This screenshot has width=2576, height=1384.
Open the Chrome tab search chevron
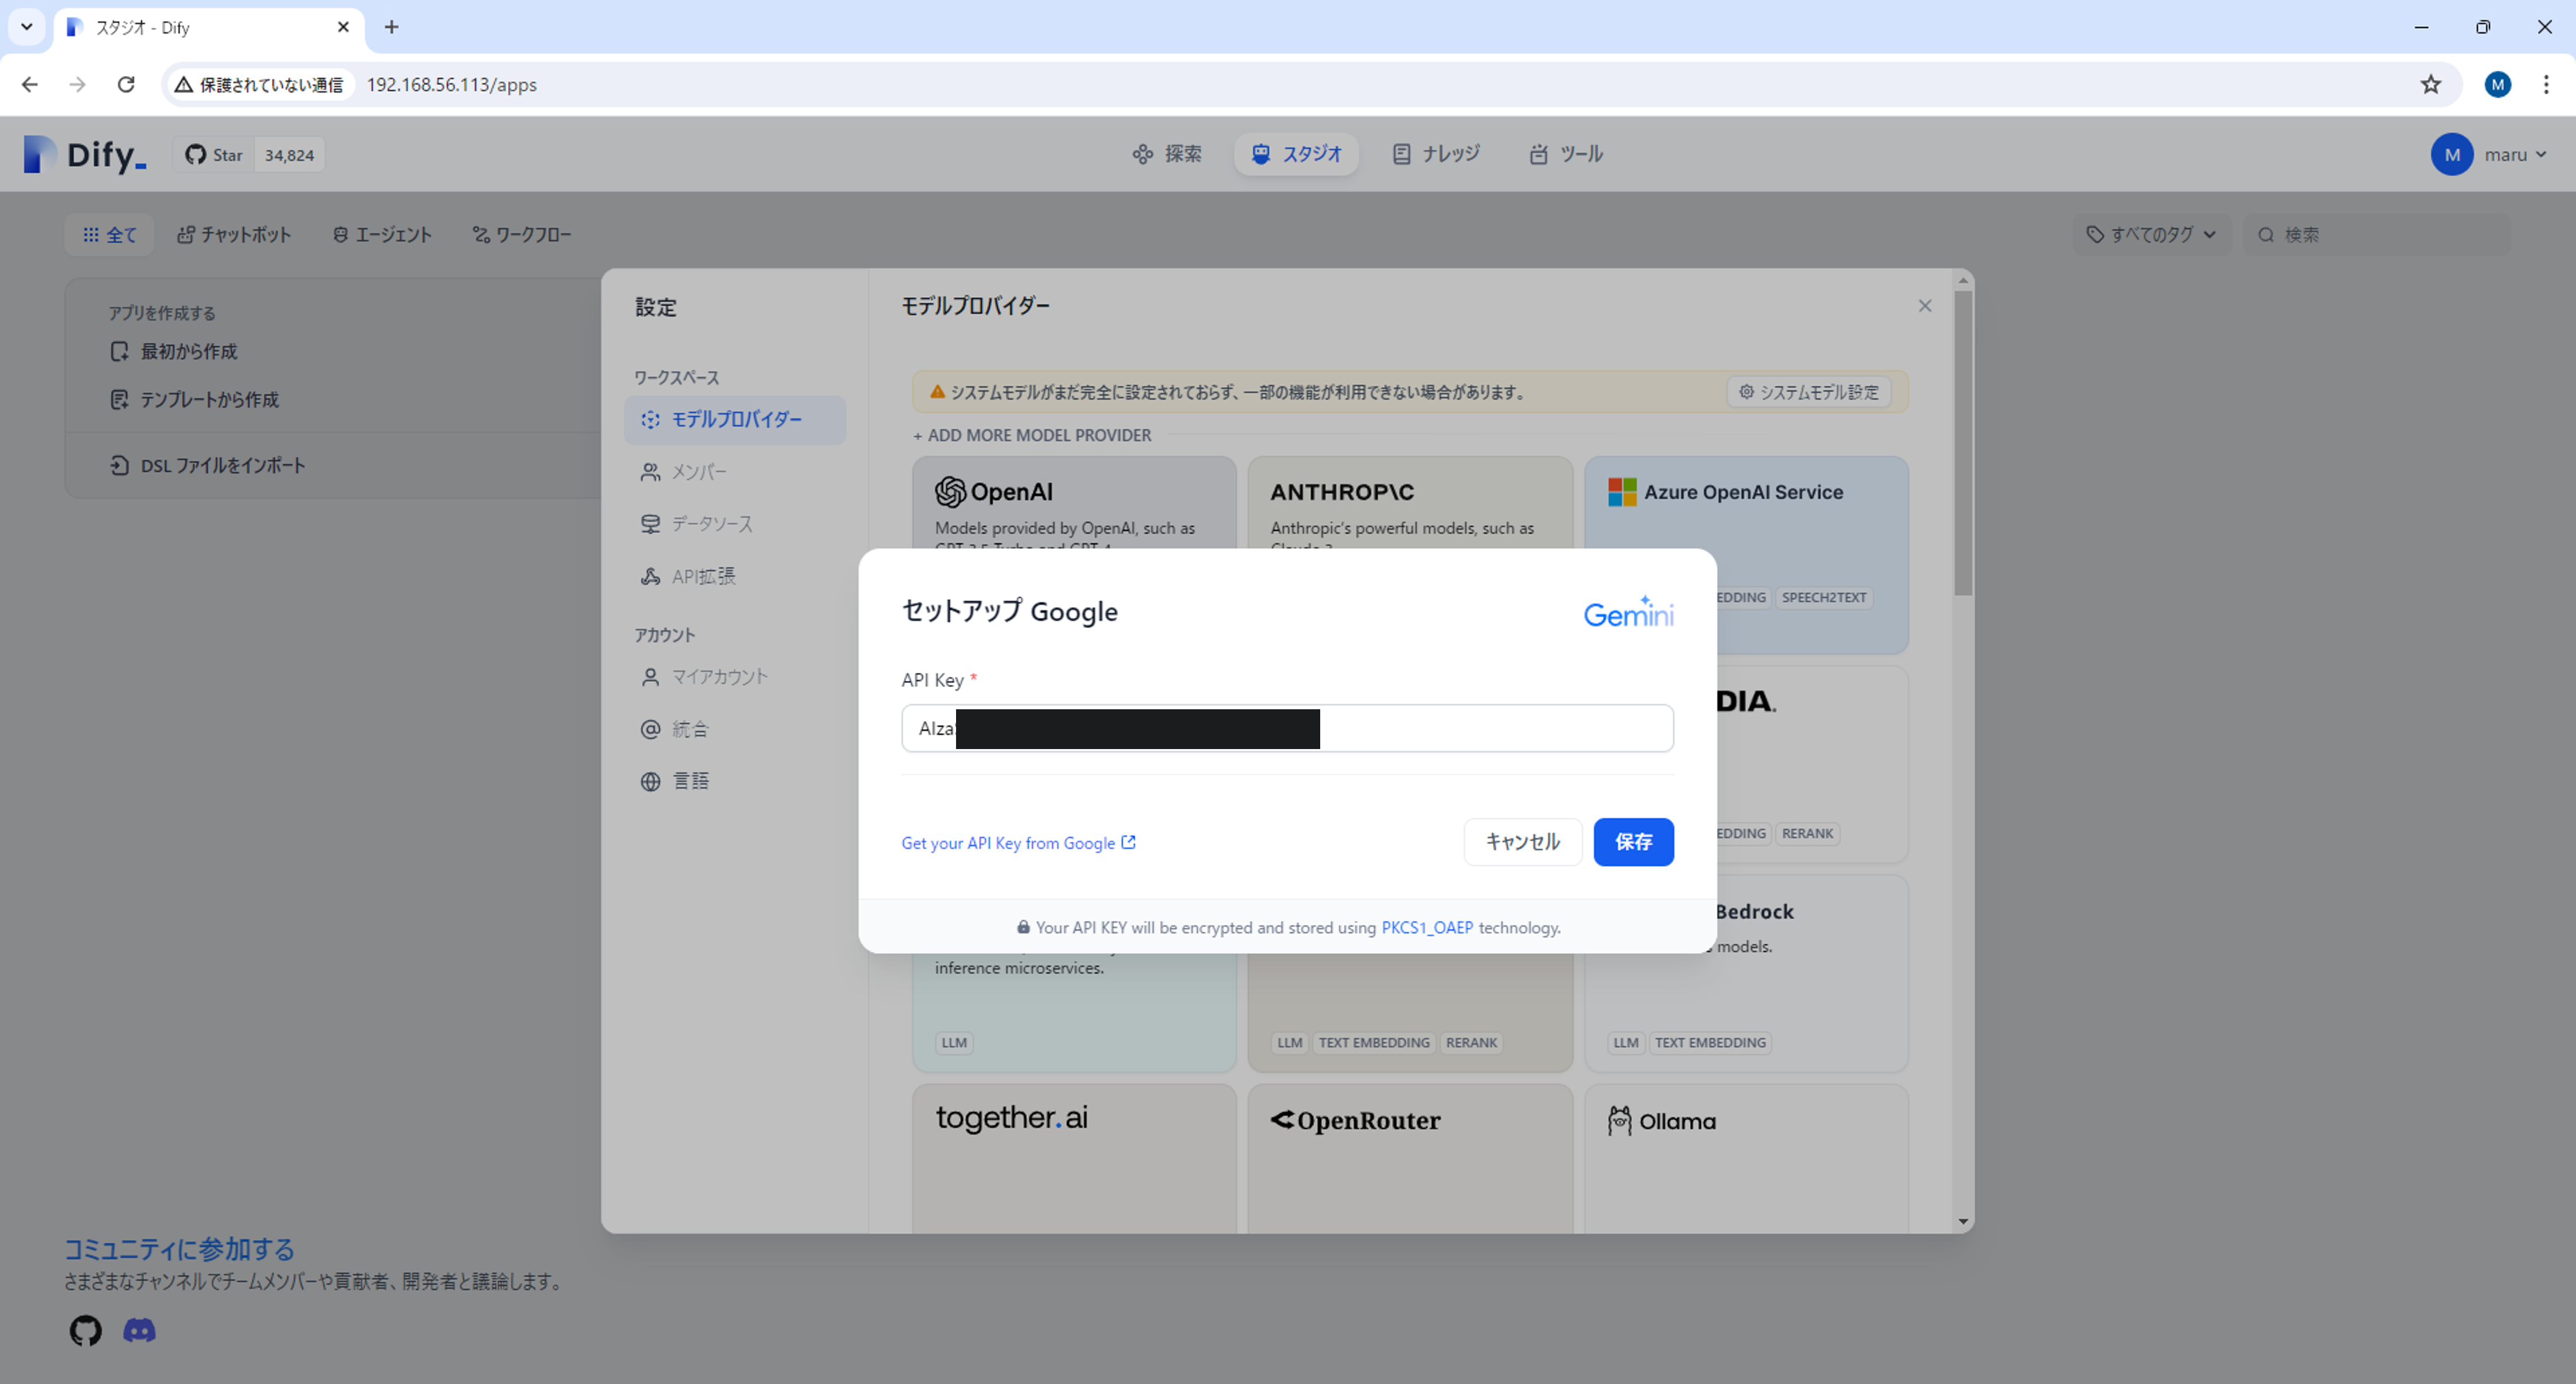(27, 27)
